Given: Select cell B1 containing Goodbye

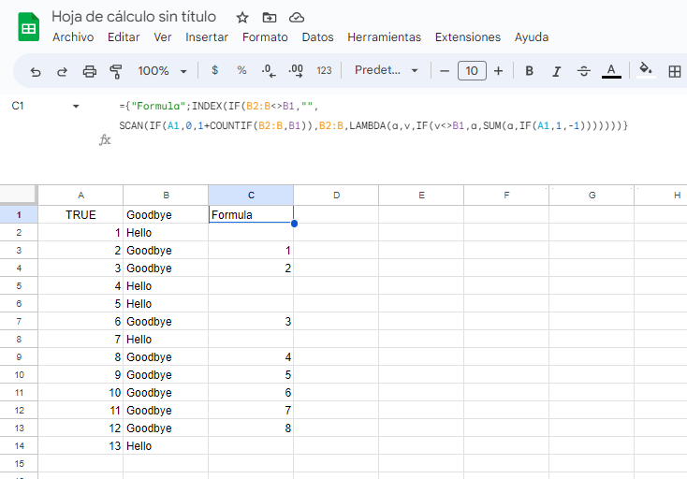Looking at the screenshot, I should click(166, 215).
